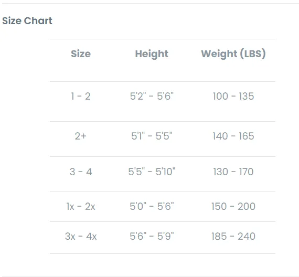Select the Height column header
The height and width of the screenshot is (277, 299).
pos(152,54)
